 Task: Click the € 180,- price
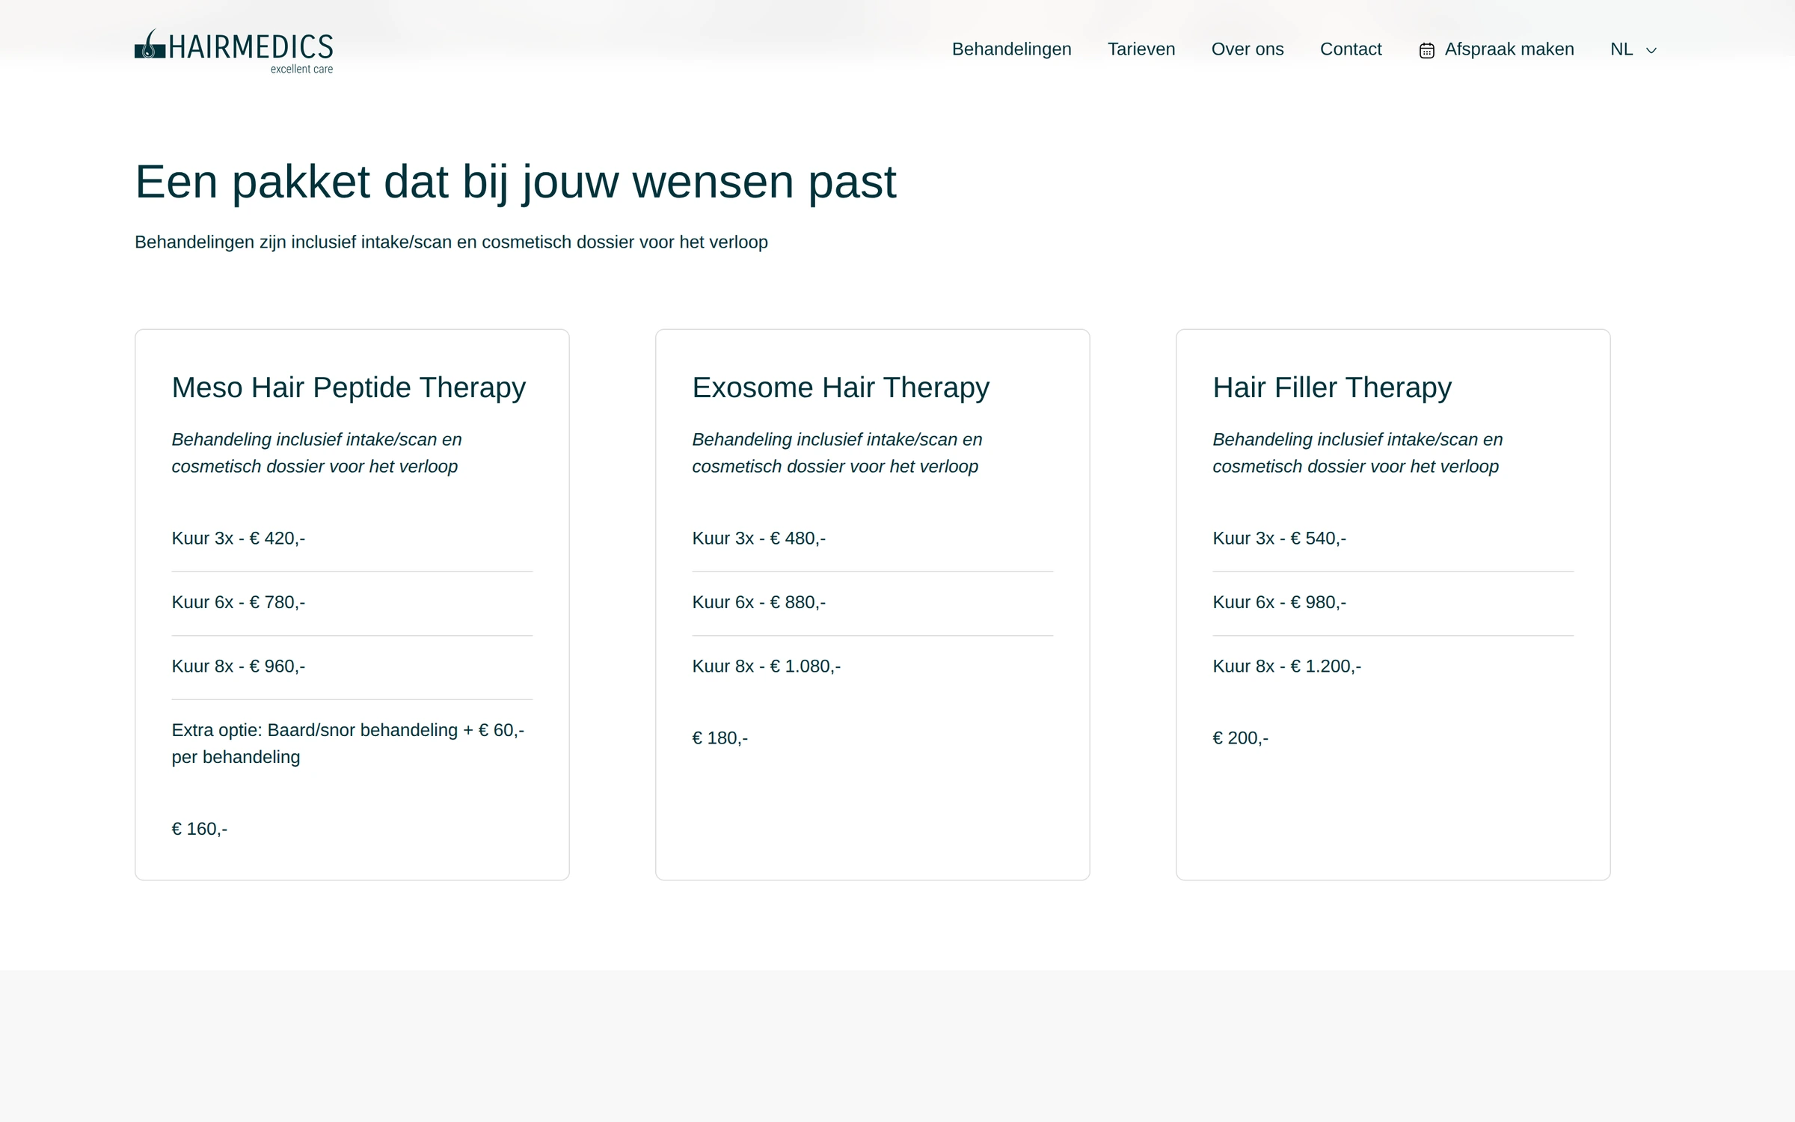coord(720,738)
